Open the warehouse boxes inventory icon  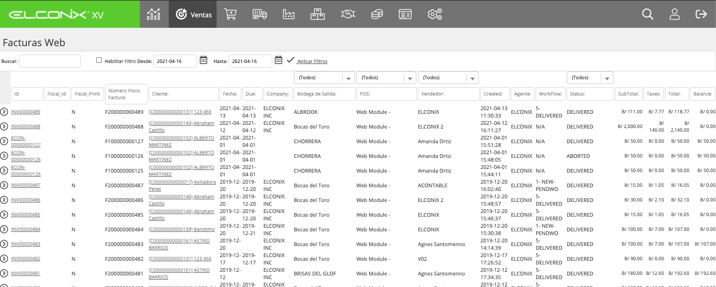click(318, 14)
